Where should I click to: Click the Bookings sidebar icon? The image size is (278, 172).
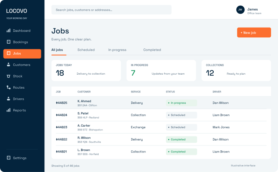pos(8,42)
